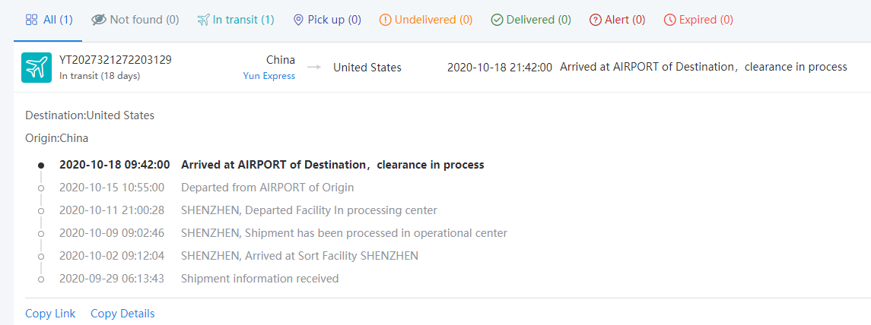Screen dimensions: 871x325
Task: Collapse the shipment row via latest status text
Action: (703, 67)
